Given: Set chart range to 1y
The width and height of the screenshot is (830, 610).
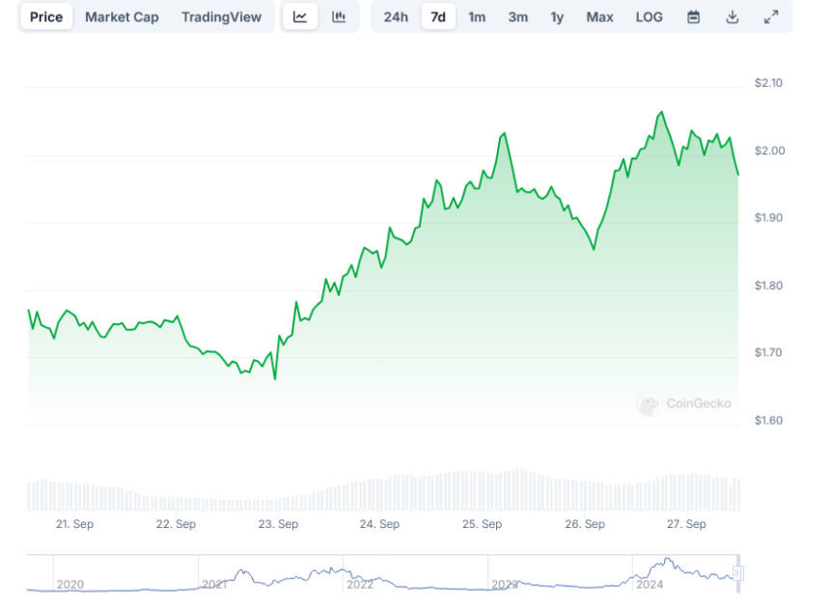Looking at the screenshot, I should pyautogui.click(x=557, y=16).
